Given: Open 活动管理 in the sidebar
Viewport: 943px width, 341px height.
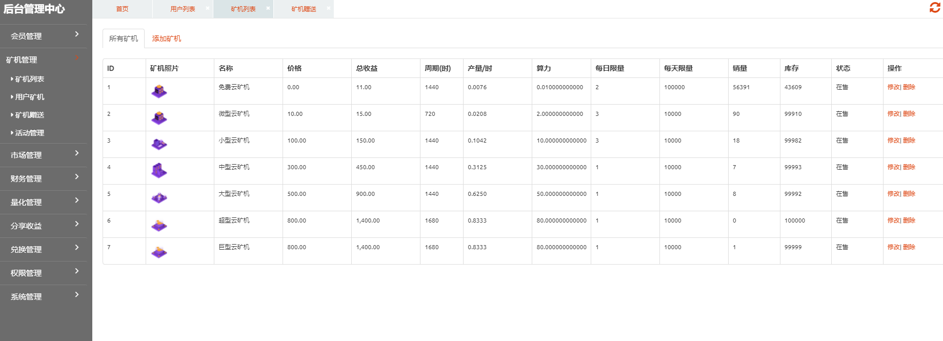Looking at the screenshot, I should pos(30,133).
